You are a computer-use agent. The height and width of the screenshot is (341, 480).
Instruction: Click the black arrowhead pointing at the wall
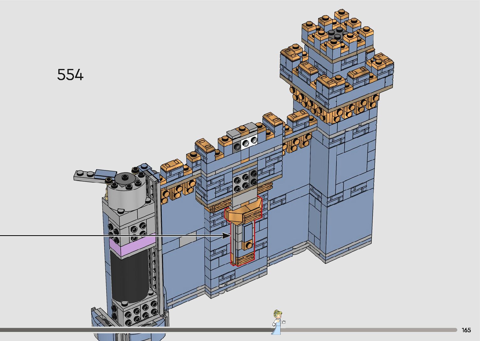click(x=227, y=235)
